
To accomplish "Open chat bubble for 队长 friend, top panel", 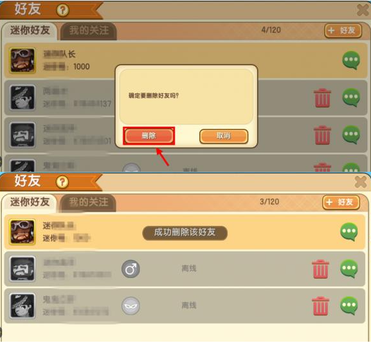I will (x=351, y=60).
